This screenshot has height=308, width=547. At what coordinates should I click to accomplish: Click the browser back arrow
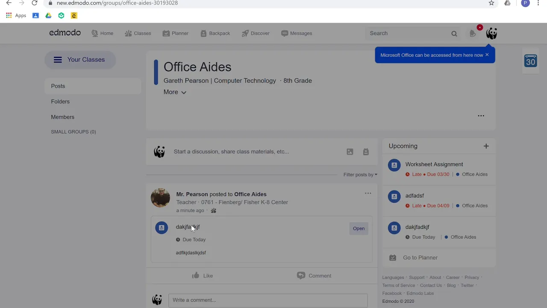9,3
